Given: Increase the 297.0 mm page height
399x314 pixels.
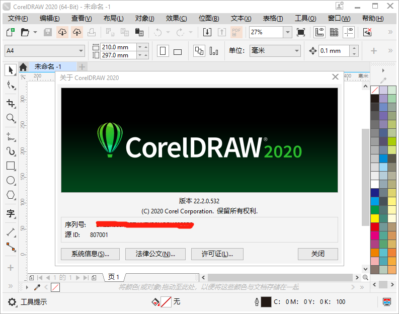Looking at the screenshot, I should pyautogui.click(x=146, y=55).
